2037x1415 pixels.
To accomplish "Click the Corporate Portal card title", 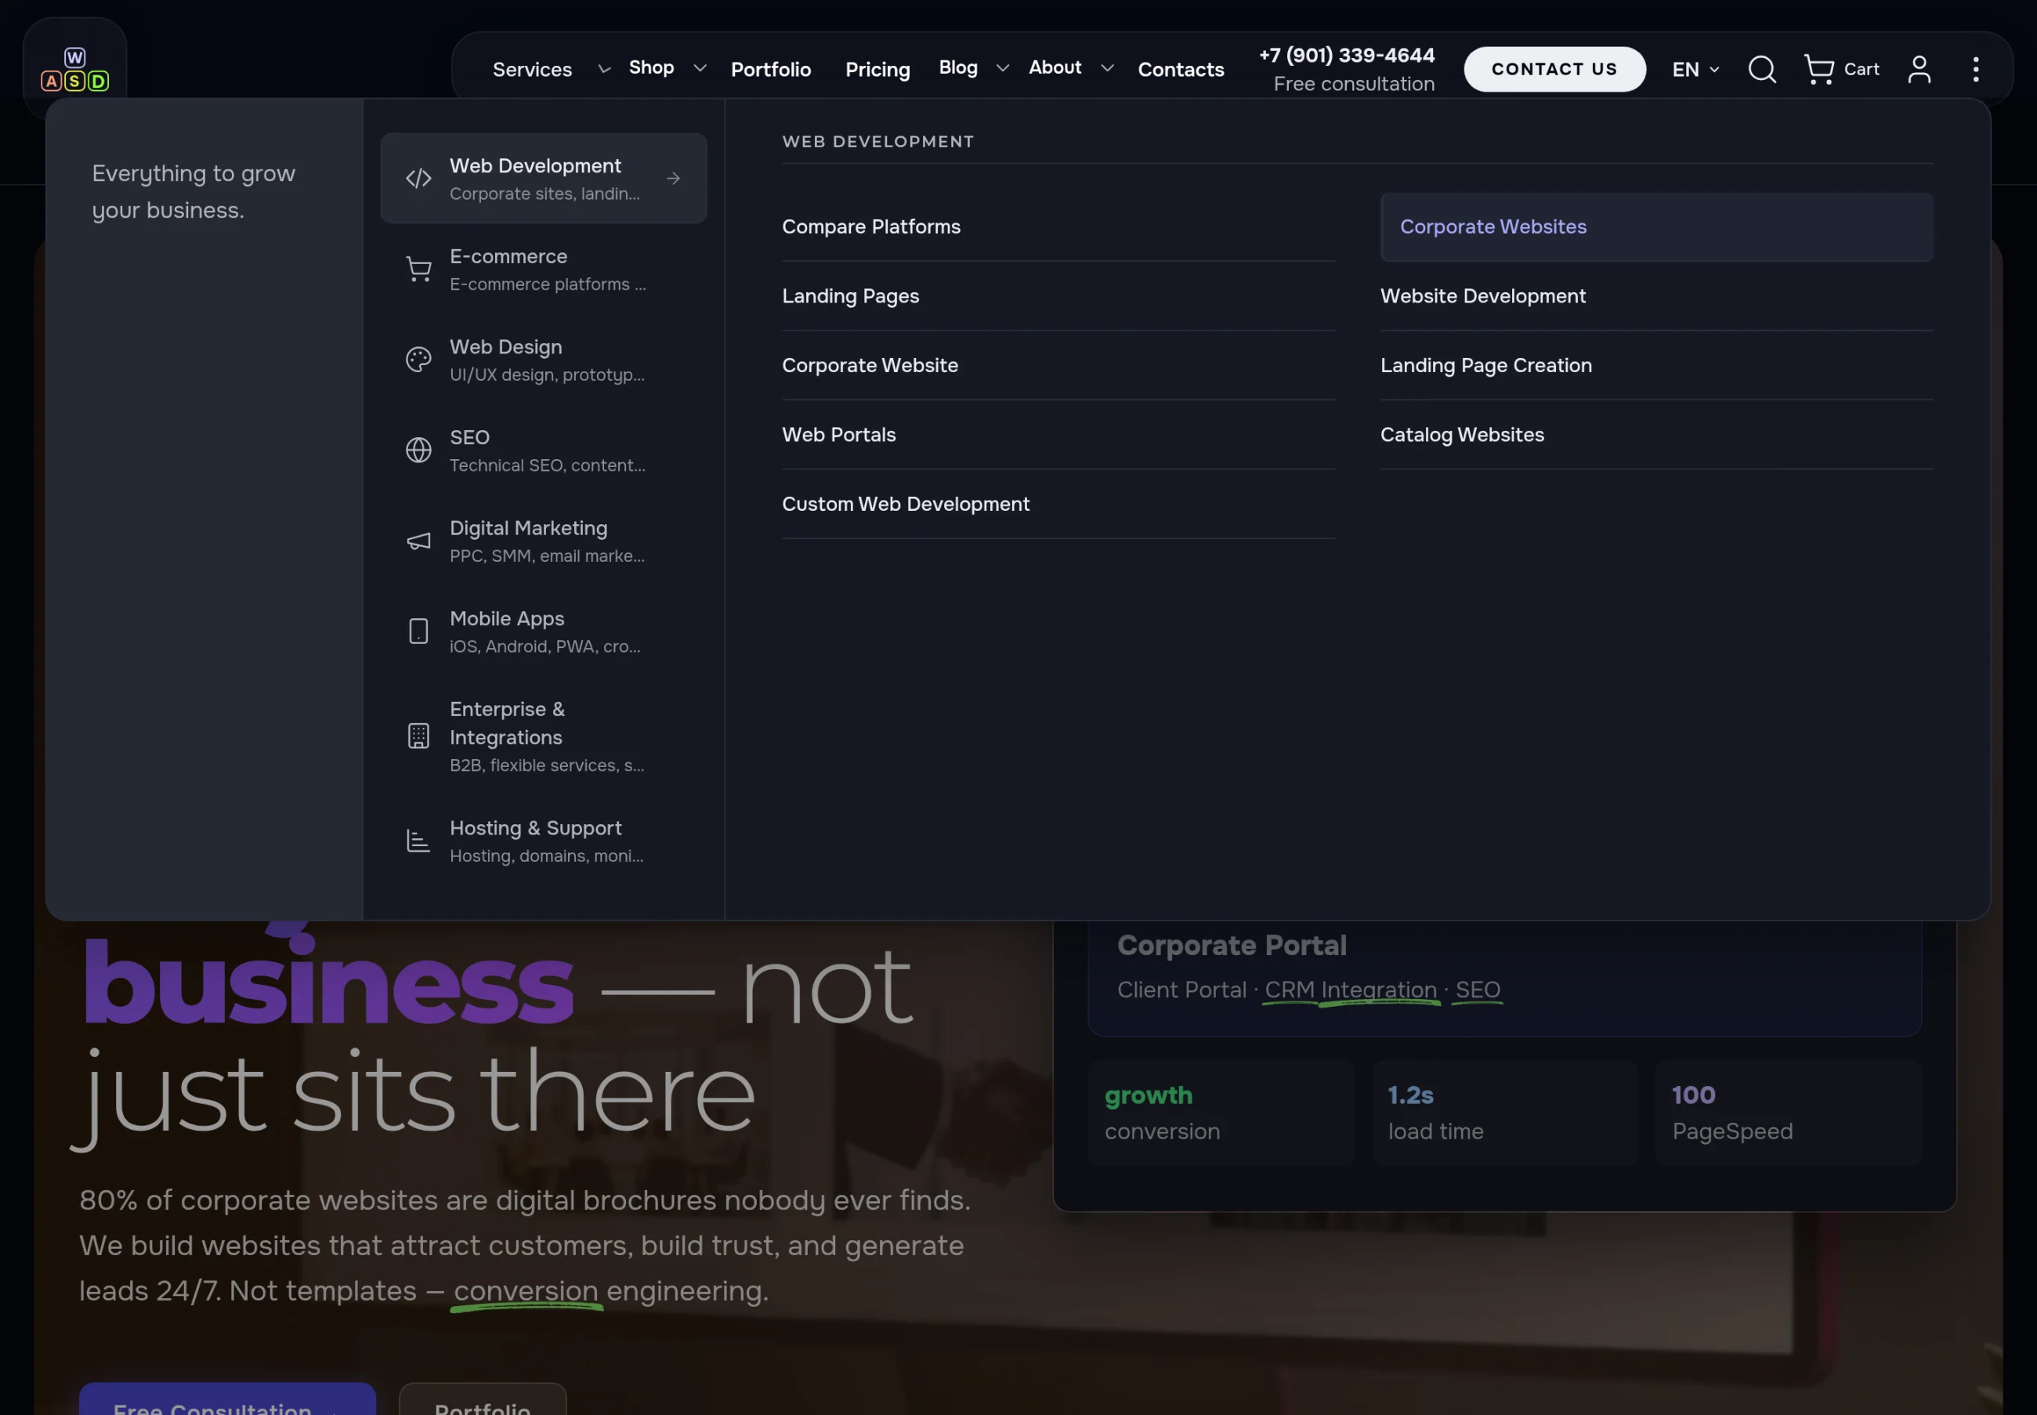I will tap(1232, 945).
